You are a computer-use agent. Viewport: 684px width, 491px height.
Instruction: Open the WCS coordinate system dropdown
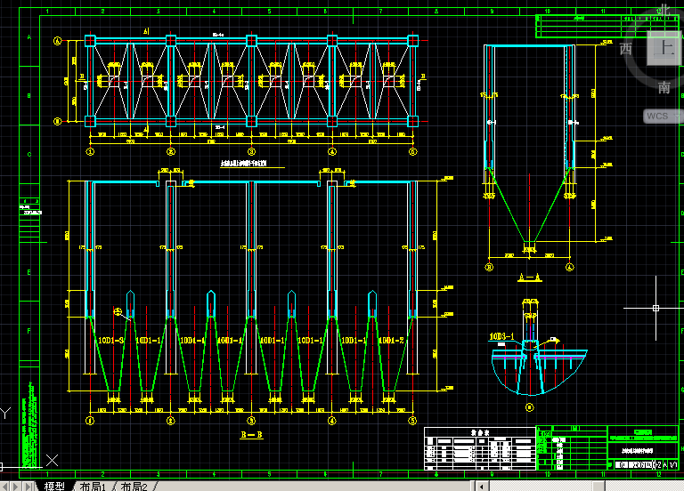coord(662,116)
